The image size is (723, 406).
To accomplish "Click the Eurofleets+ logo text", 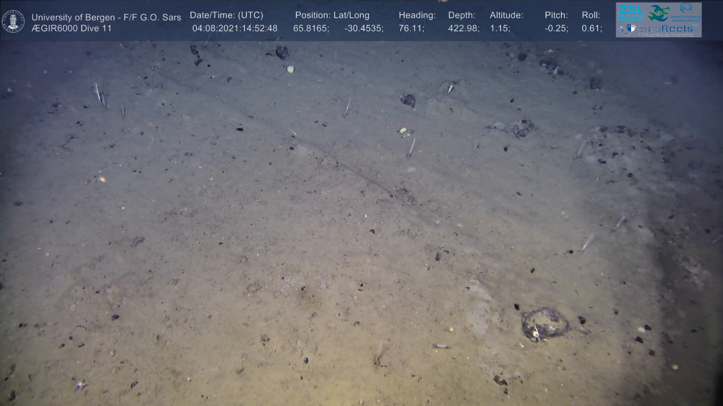I will (x=666, y=29).
